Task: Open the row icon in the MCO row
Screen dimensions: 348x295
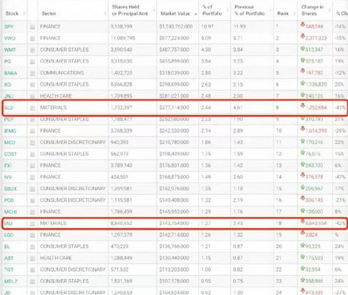Action: tap(33, 143)
